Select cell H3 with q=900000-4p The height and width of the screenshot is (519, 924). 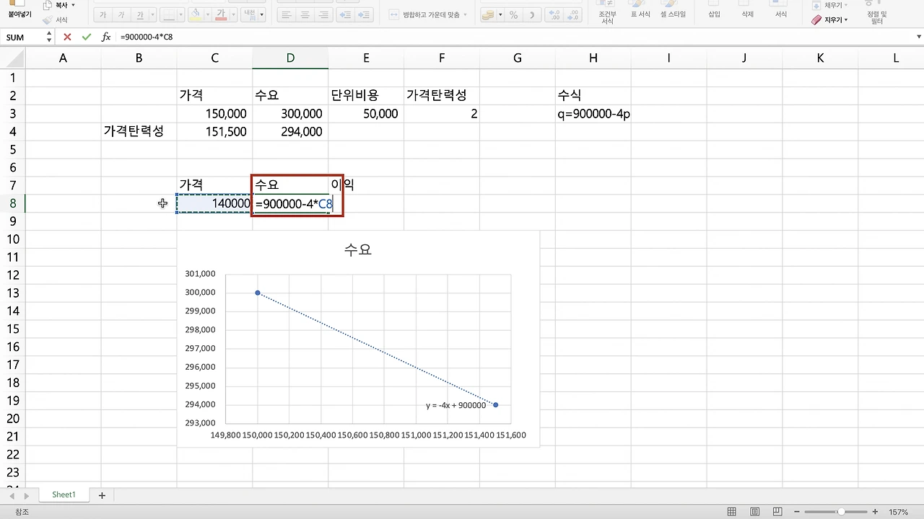pyautogui.click(x=593, y=113)
